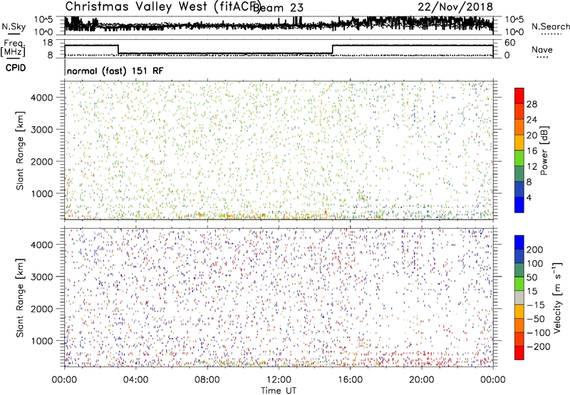Click the 2000 tick on the power panel
The image size is (570, 395).
point(42,161)
